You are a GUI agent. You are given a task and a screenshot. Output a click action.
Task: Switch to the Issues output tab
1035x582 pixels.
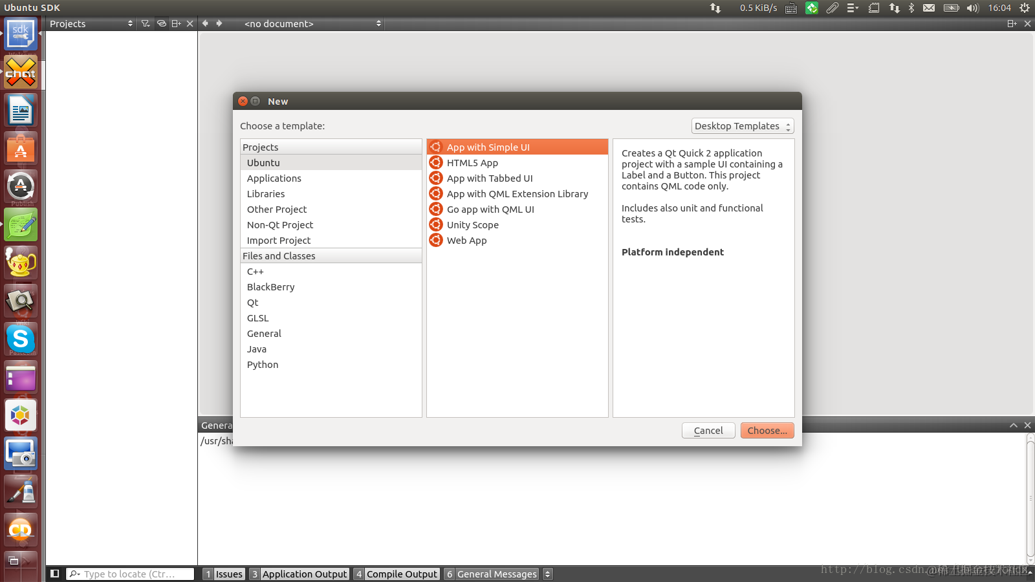coord(224,574)
